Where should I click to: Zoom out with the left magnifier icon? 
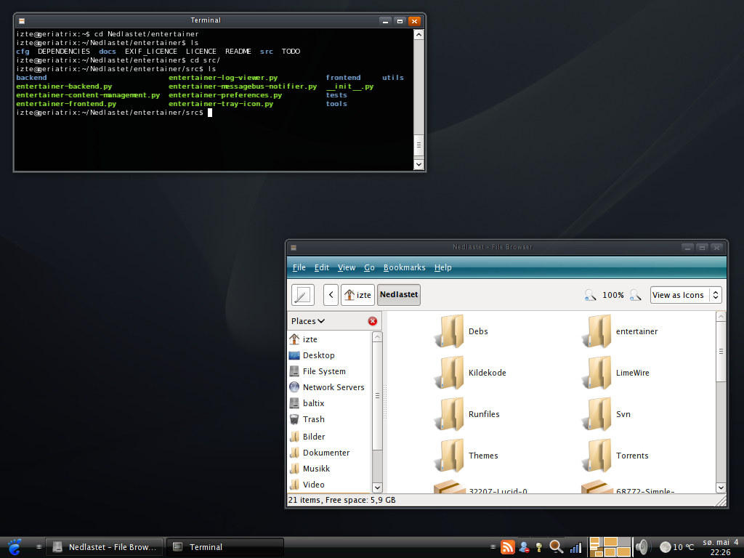pos(590,295)
